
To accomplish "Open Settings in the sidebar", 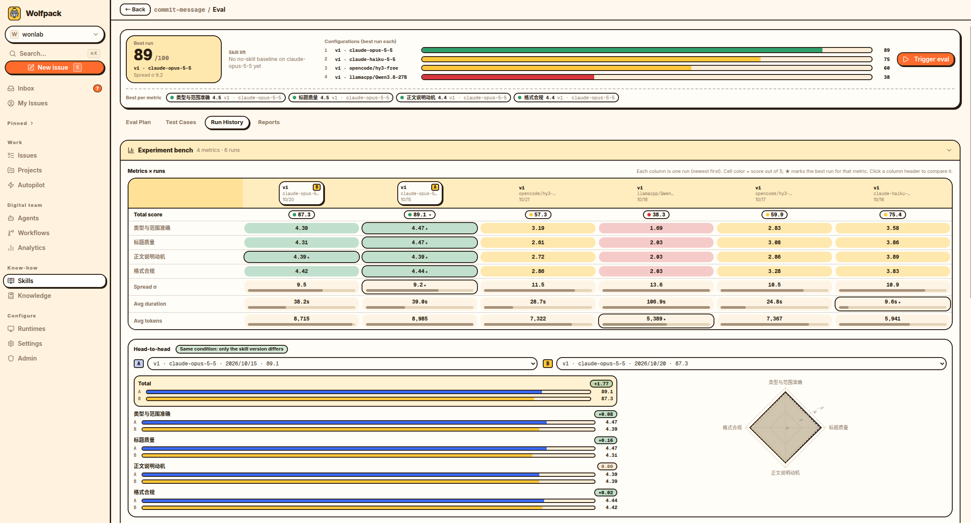I will click(55, 344).
